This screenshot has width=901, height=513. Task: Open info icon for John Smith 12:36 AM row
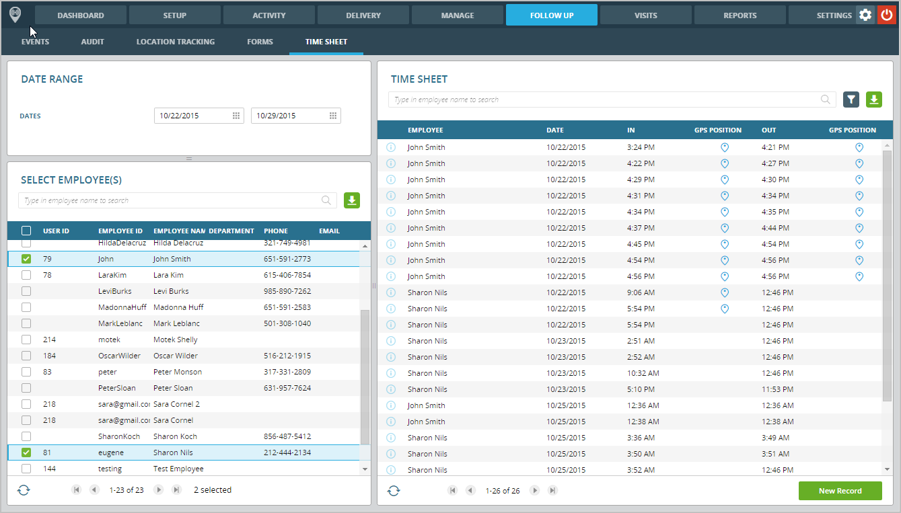391,405
